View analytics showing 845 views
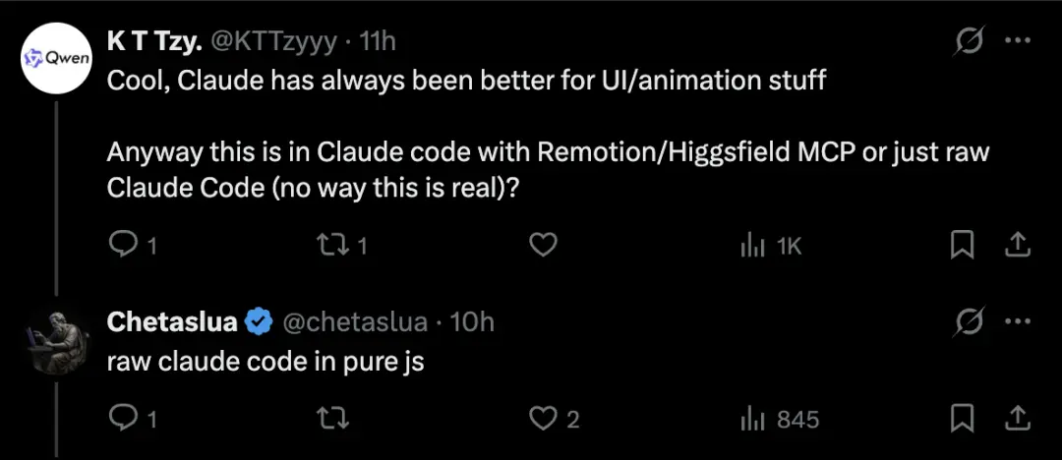Image resolution: width=1062 pixels, height=460 pixels. (x=780, y=420)
